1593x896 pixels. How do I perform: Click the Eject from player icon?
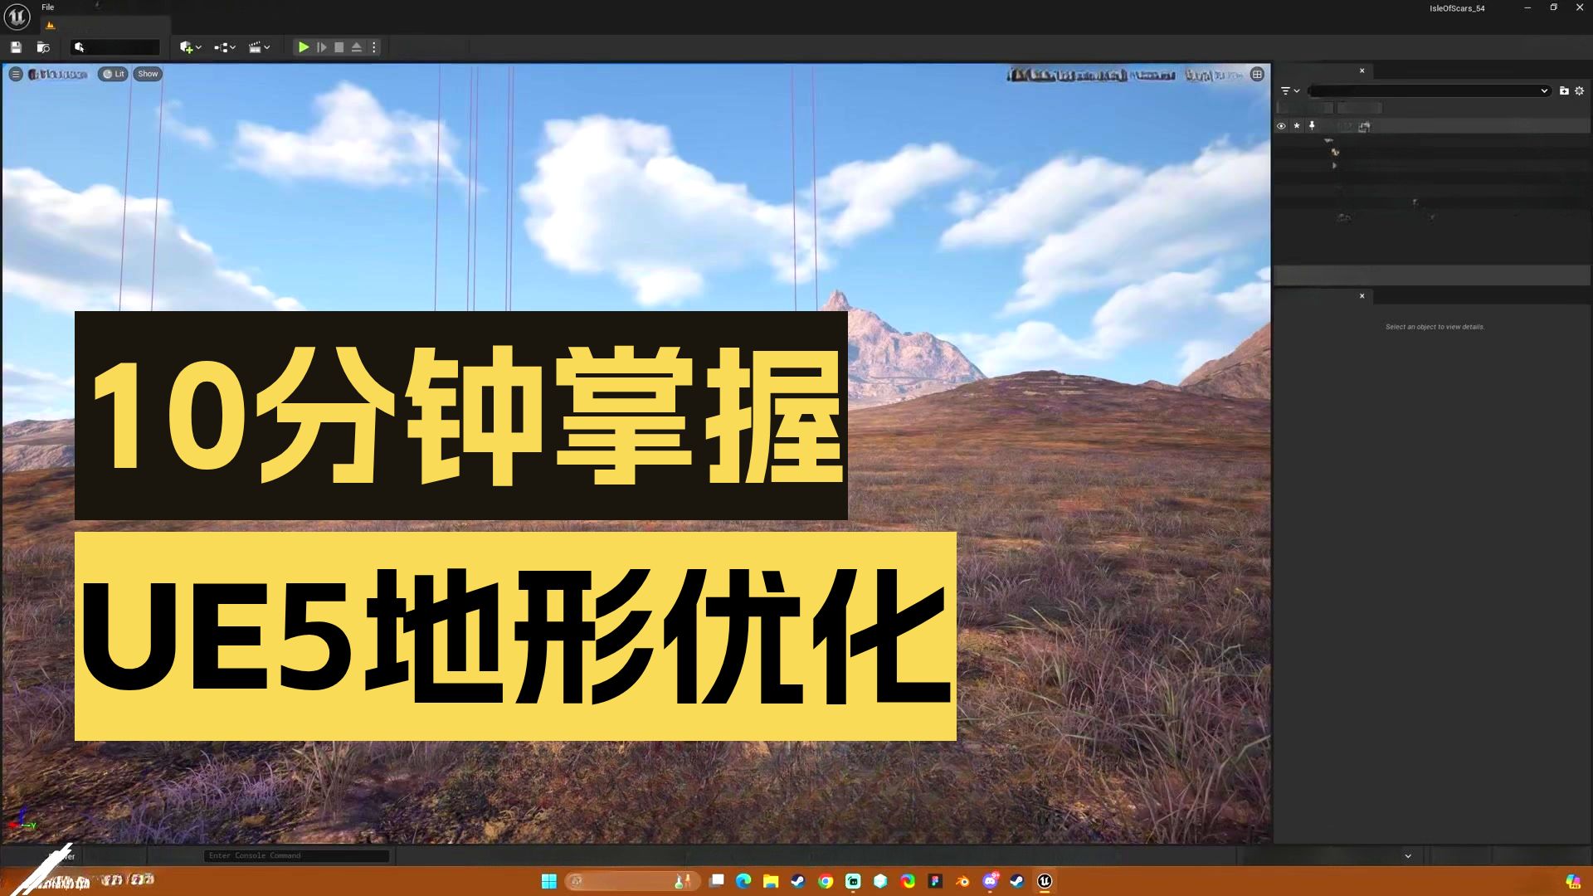[x=356, y=47]
